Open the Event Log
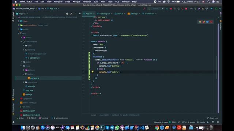 click(x=212, y=118)
